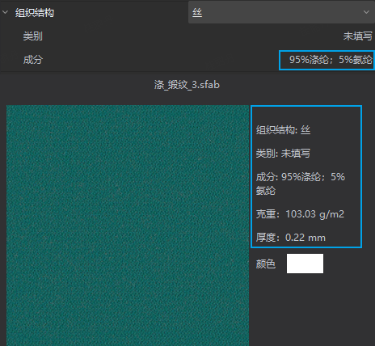This screenshot has width=375, height=346.
Task: Click the 成分 property label
Action: tap(32, 60)
